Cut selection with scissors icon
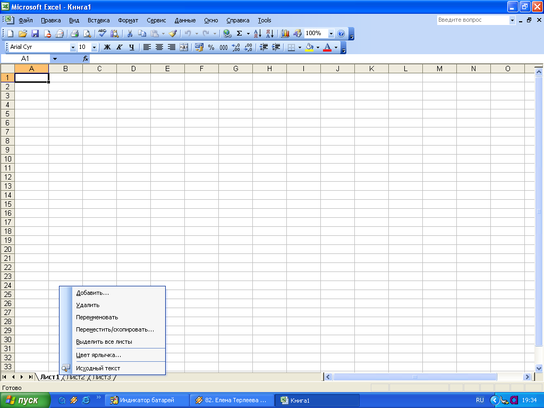Viewport: 544px width, 408px height. click(130, 33)
